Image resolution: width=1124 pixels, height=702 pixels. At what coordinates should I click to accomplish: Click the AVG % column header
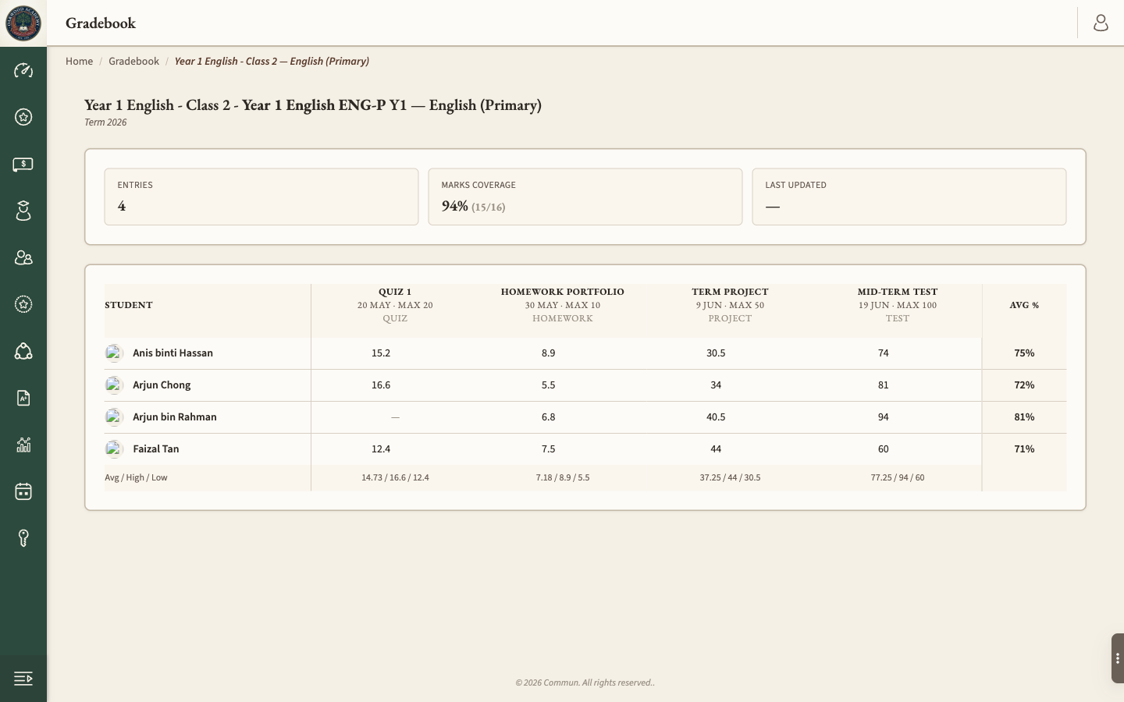(x=1024, y=305)
